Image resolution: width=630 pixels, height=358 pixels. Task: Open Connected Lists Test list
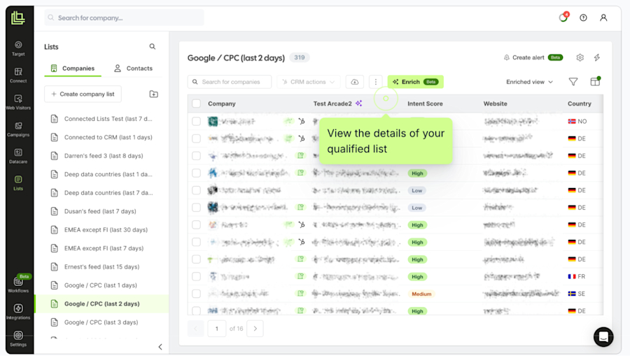click(102, 119)
